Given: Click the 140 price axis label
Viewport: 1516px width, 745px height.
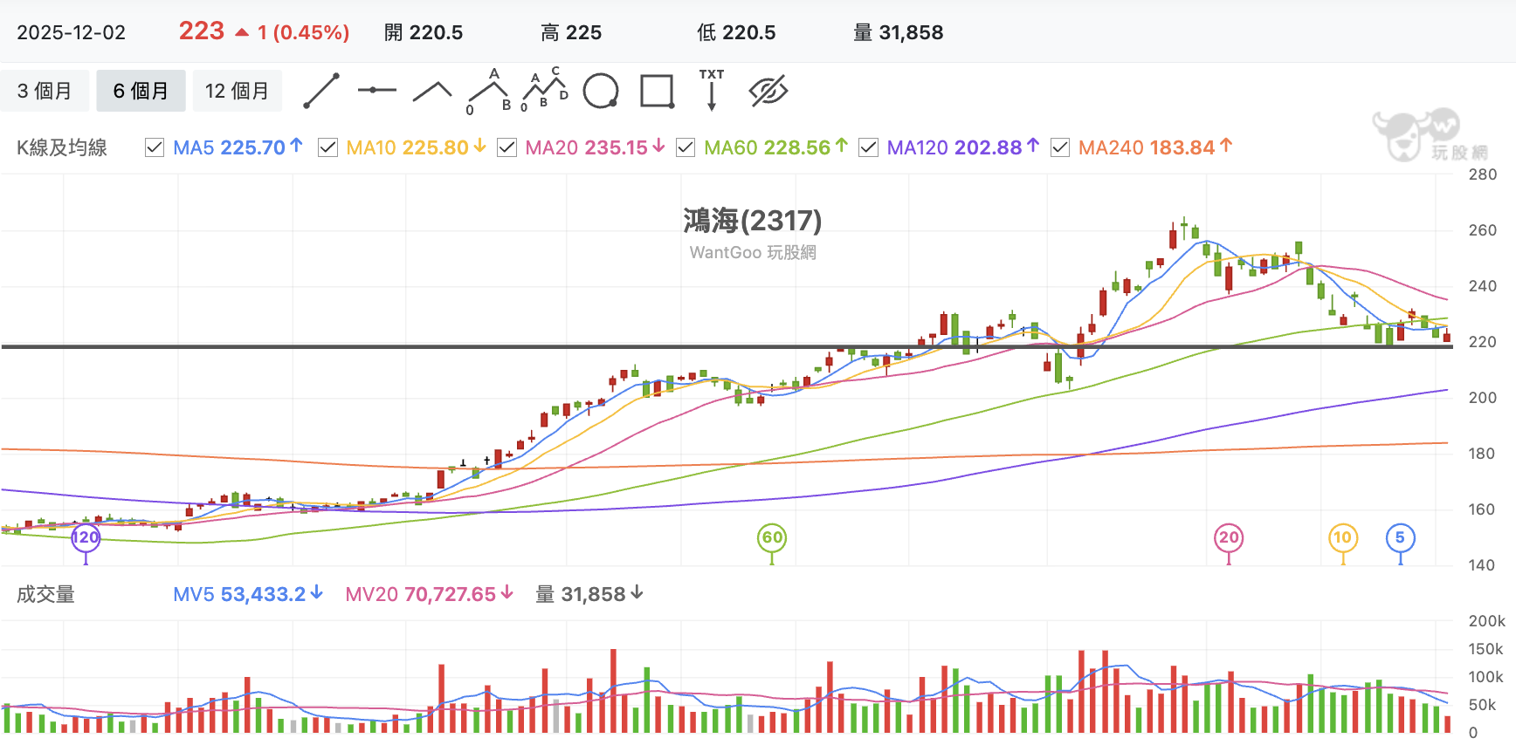Looking at the screenshot, I should [1483, 565].
